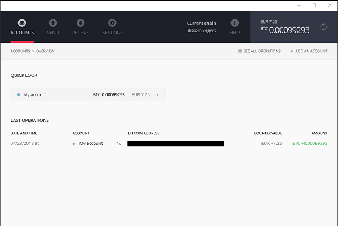Click the Receive arrow icon
338x226 pixels.
coord(81,23)
